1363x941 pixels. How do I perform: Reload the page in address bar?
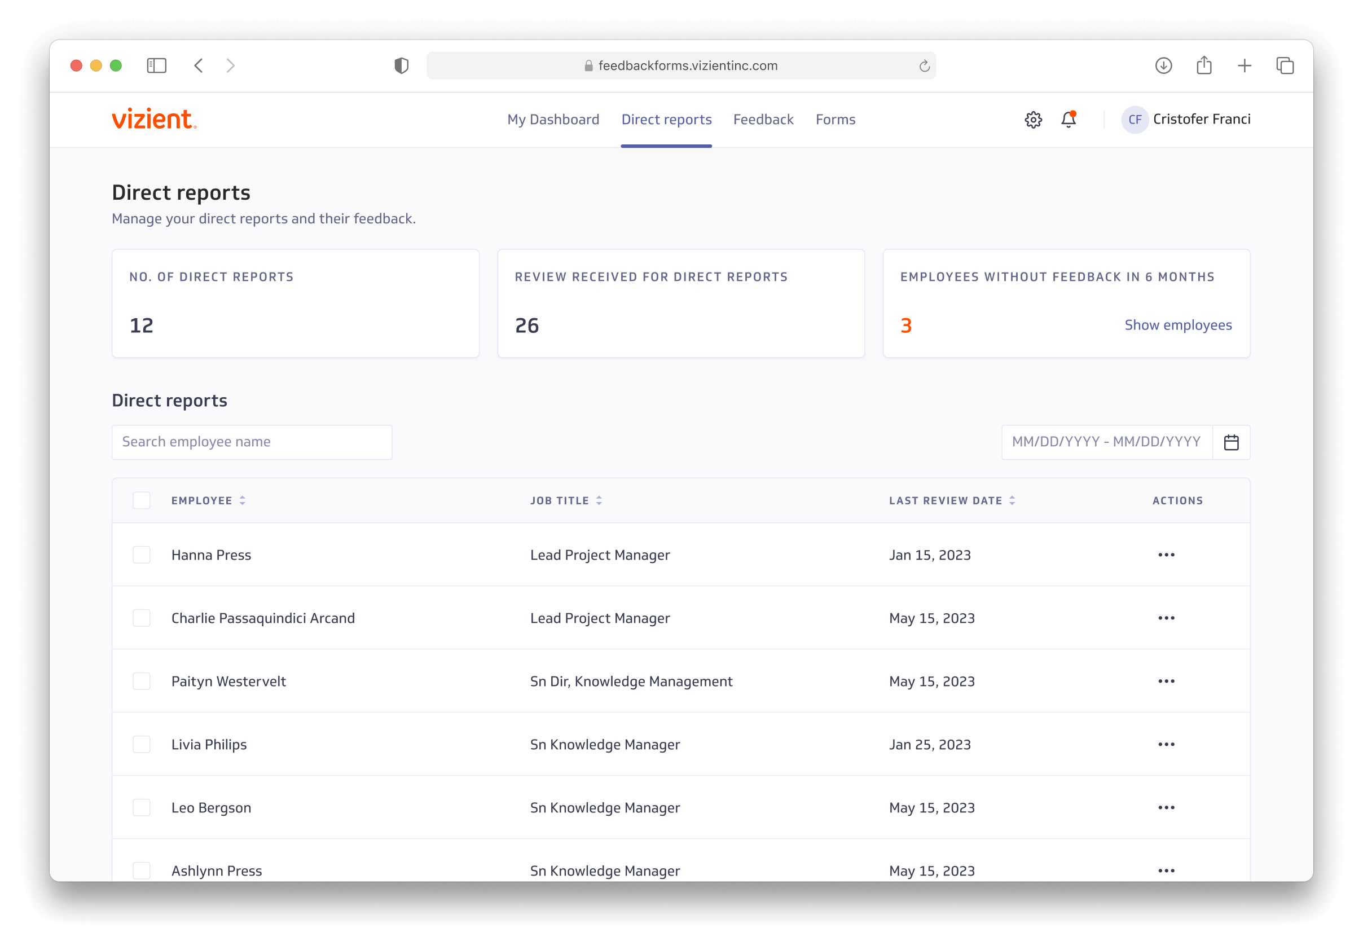coord(924,66)
